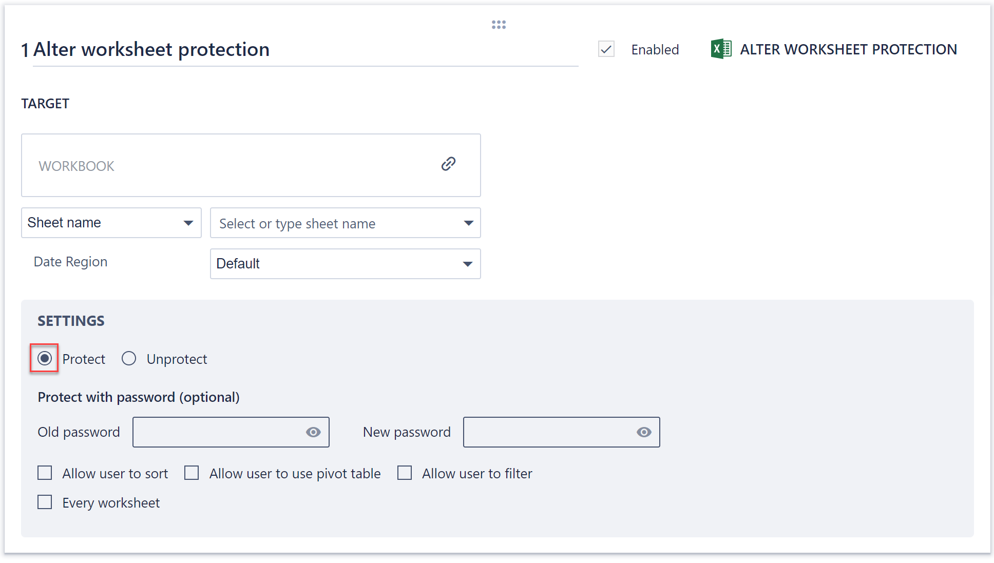Click the drag handle dots at the top
This screenshot has width=994, height=563.
(x=499, y=24)
